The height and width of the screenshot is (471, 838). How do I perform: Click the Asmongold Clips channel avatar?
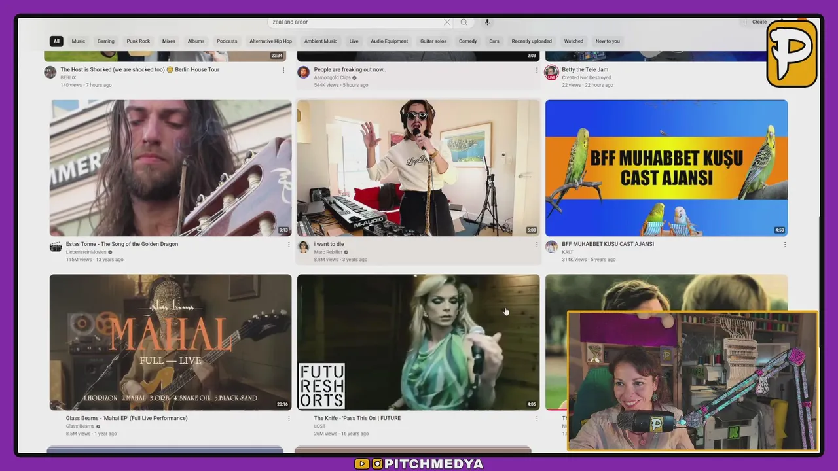point(303,72)
